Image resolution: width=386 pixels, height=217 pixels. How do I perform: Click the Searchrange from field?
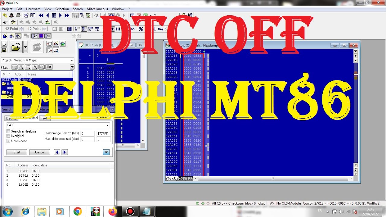[x=87, y=134]
